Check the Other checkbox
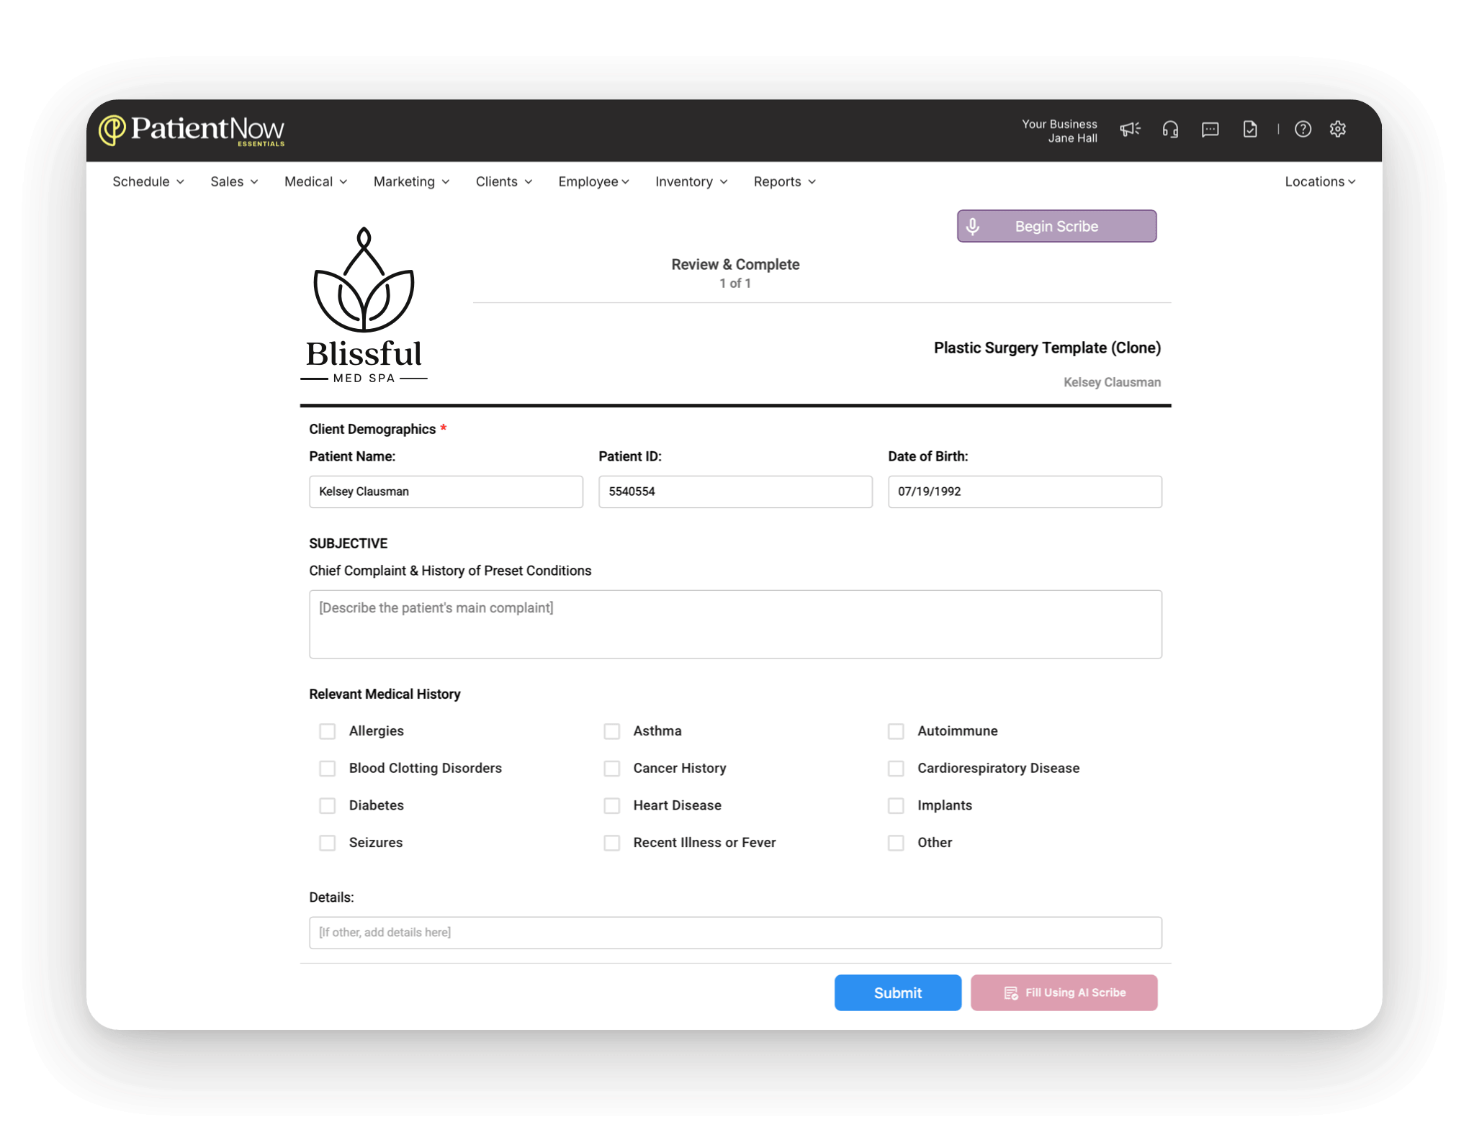1469x1127 pixels. 896,843
